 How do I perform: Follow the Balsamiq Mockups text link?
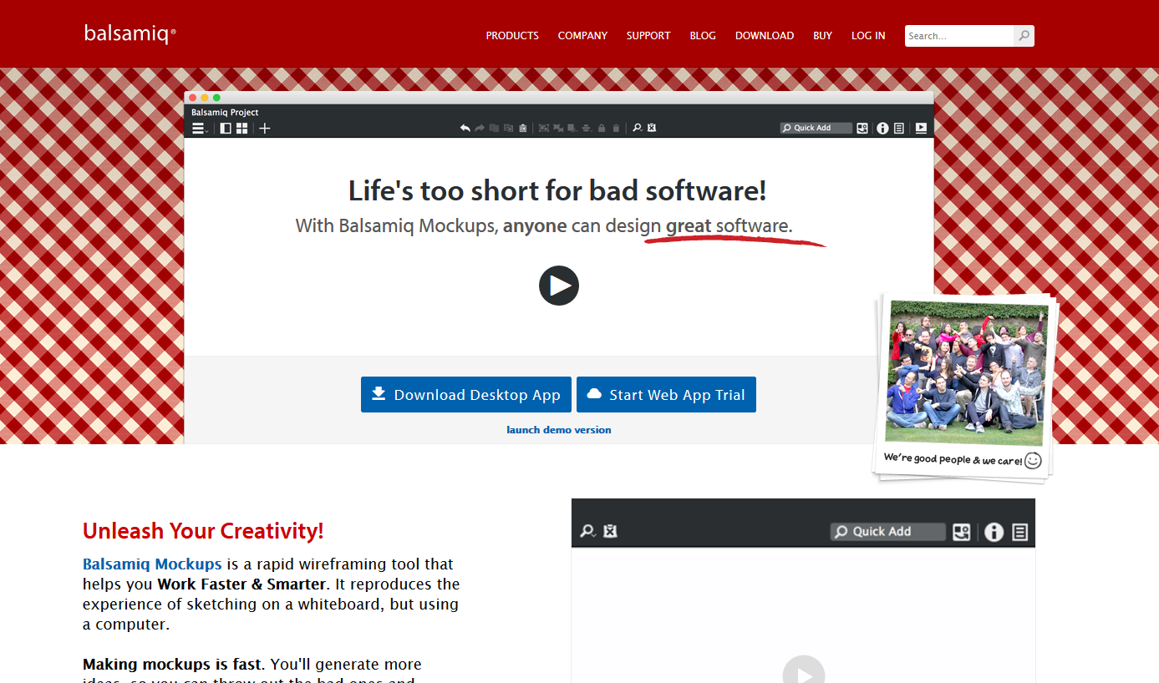(152, 564)
